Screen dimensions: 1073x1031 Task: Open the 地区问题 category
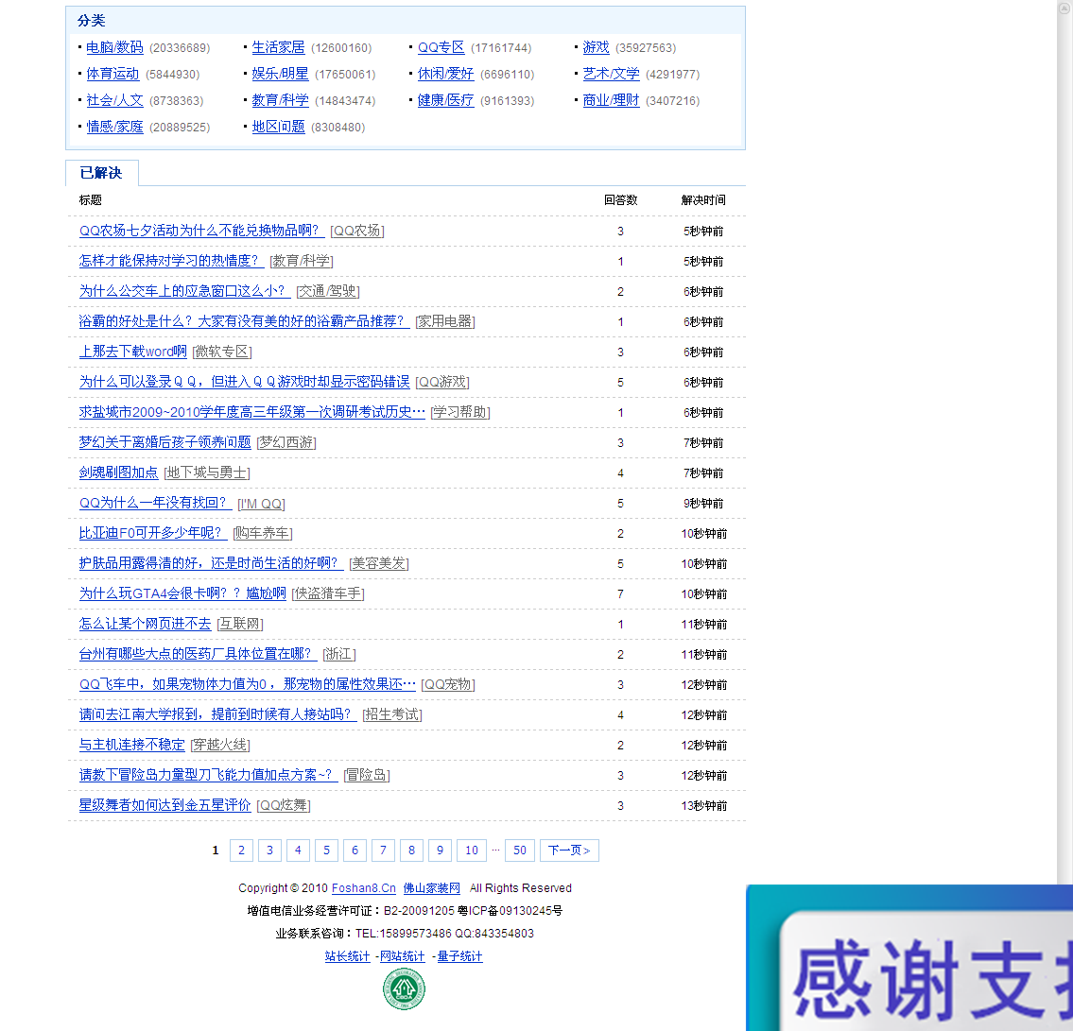pyautogui.click(x=279, y=128)
